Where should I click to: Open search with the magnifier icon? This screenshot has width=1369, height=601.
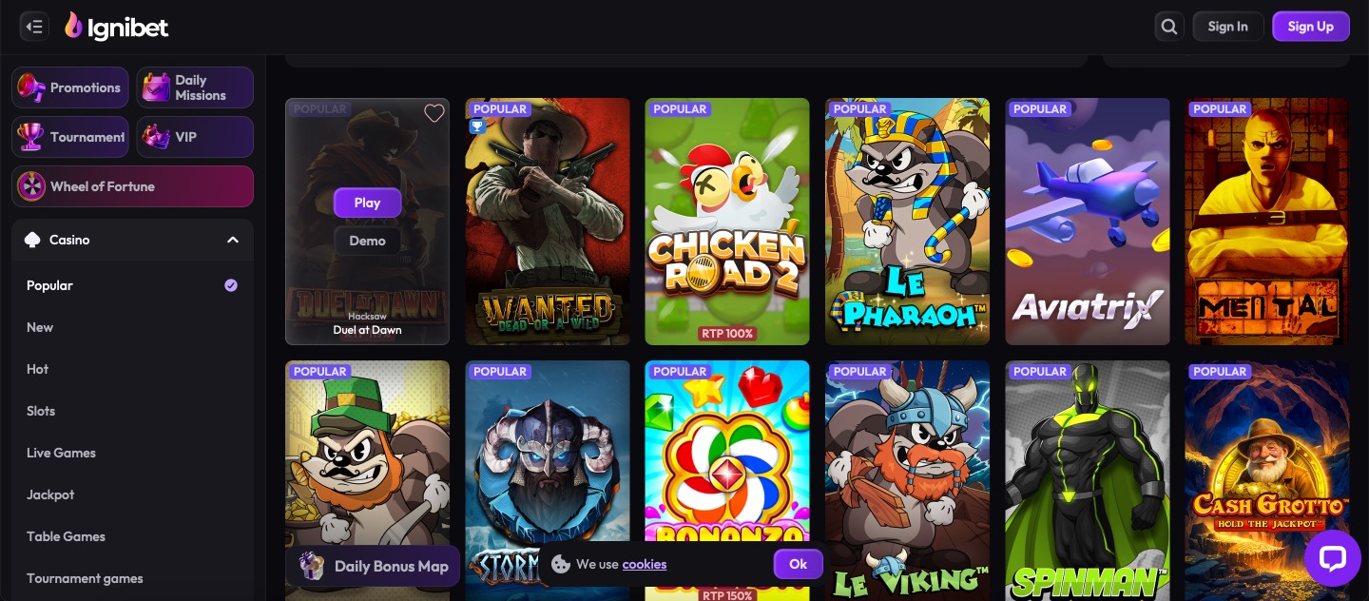[x=1169, y=27]
